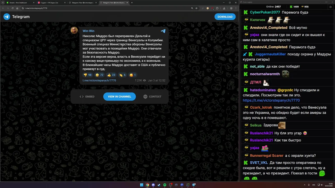Open the tab search dropdown arrow
The width and height of the screenshot is (335, 188).
(x=2, y=3)
